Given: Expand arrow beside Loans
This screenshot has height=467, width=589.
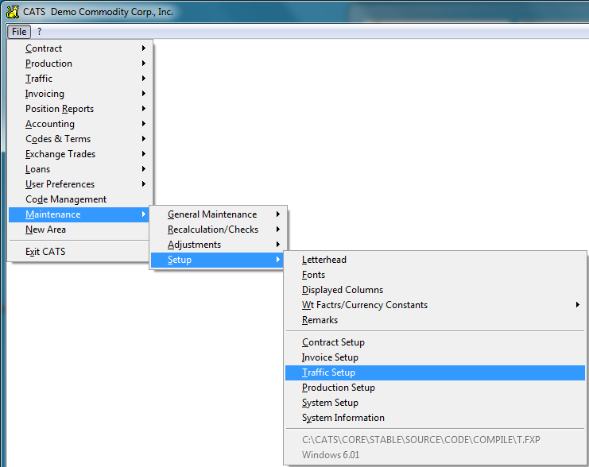Looking at the screenshot, I should click(x=144, y=169).
